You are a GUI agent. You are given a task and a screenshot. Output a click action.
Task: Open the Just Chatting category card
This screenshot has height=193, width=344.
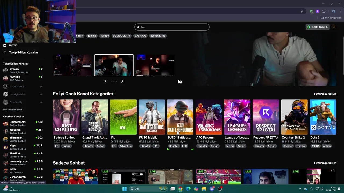66,117
